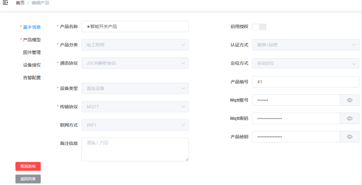Expand the 产品分类 dropdown
The width and height of the screenshot is (362, 185).
click(x=135, y=45)
